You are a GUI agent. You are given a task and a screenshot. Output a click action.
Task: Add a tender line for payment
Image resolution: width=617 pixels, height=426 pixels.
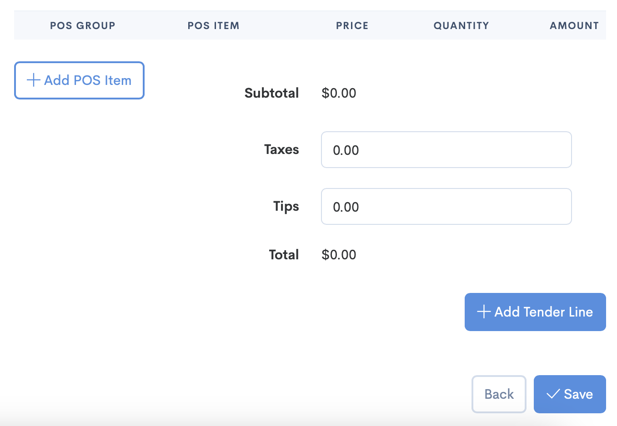click(535, 312)
